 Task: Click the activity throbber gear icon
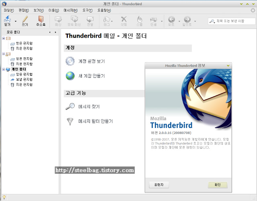click(253, 10)
